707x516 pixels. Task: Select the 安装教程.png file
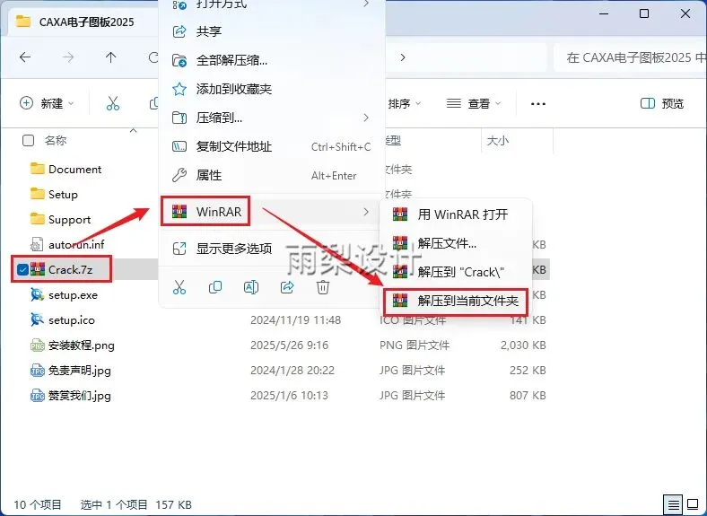pyautogui.click(x=81, y=345)
